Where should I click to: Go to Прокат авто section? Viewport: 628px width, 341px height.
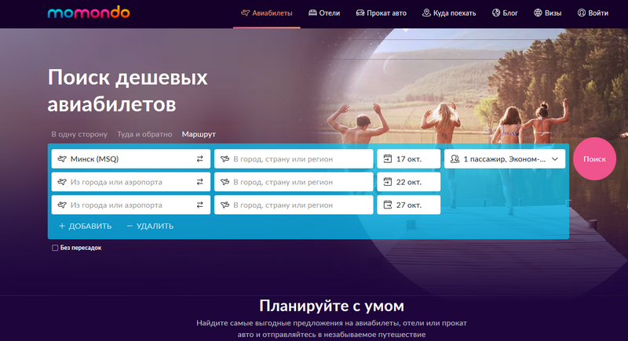(382, 13)
